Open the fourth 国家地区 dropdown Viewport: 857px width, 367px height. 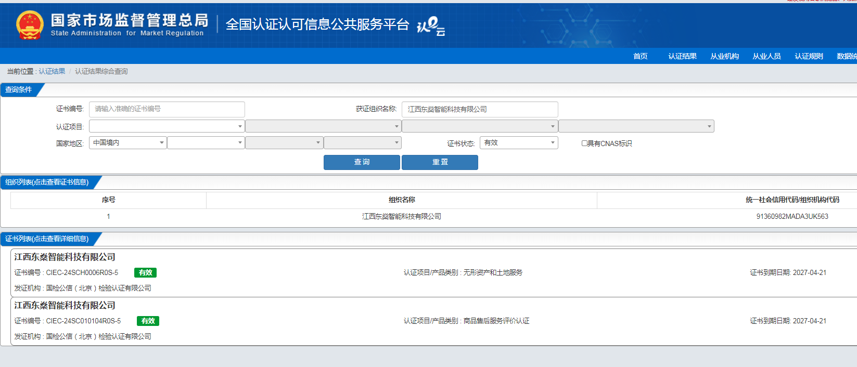362,142
